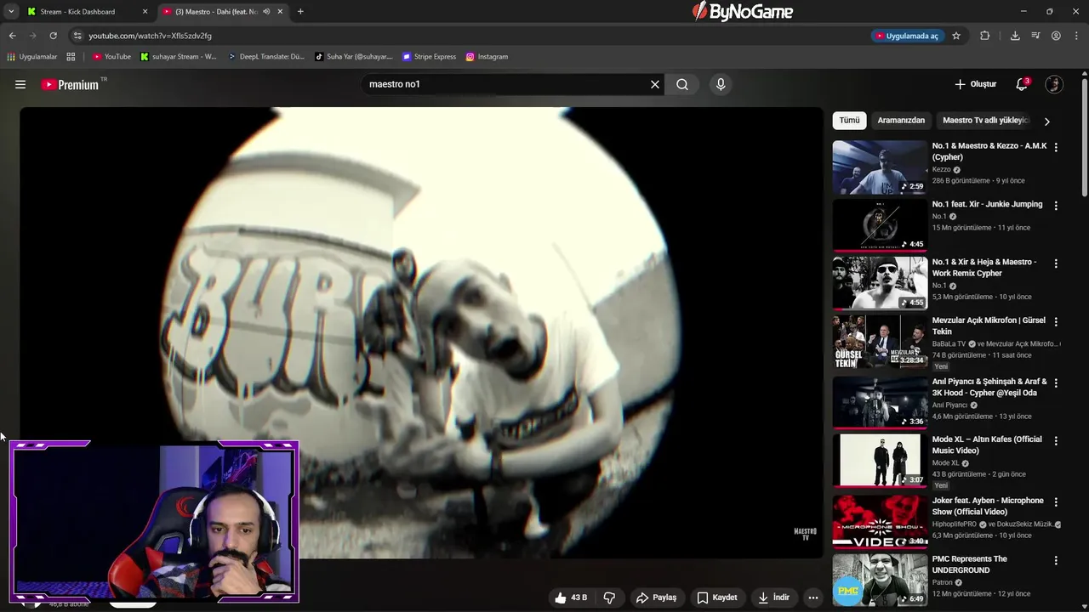This screenshot has height=612, width=1089.
Task: Open the DeepL Translate bookmark
Action: pyautogui.click(x=266, y=57)
